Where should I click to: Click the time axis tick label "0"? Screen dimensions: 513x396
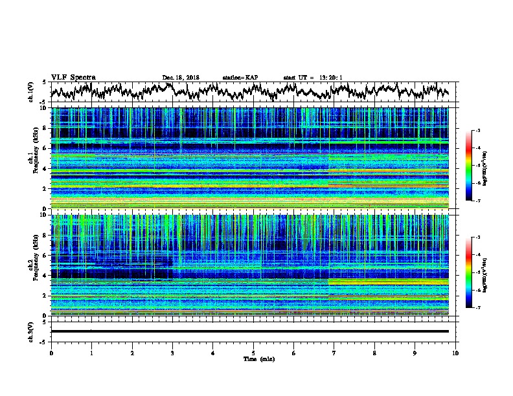[x=51, y=353]
